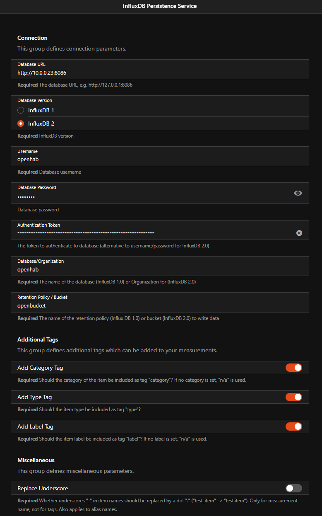Clear the Authentication Token field
322x516 pixels.
299,233
